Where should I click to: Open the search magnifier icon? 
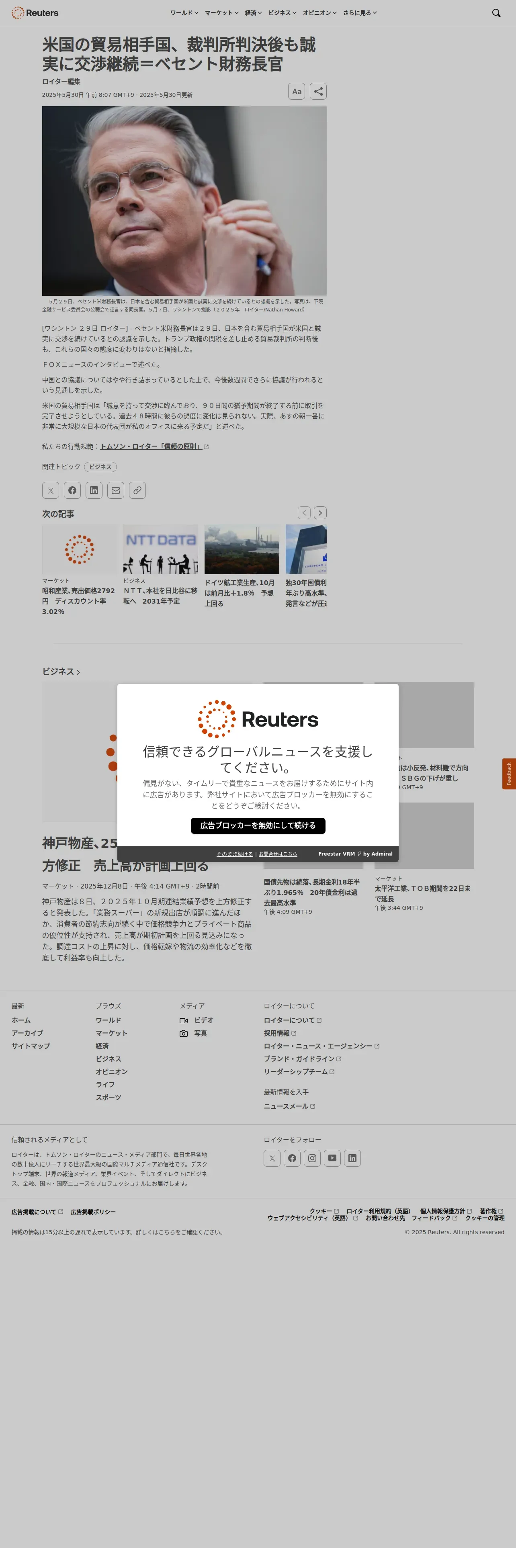click(496, 12)
